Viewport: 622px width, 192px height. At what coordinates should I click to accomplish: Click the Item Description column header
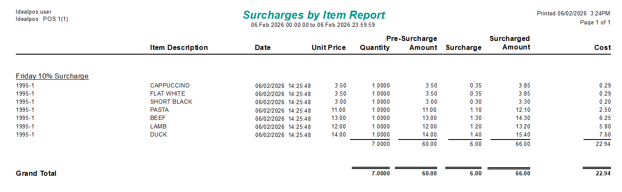[179, 47]
